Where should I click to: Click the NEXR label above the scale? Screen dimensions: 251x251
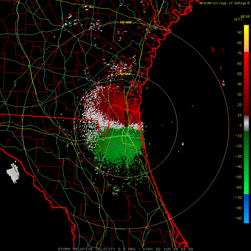(245, 17)
